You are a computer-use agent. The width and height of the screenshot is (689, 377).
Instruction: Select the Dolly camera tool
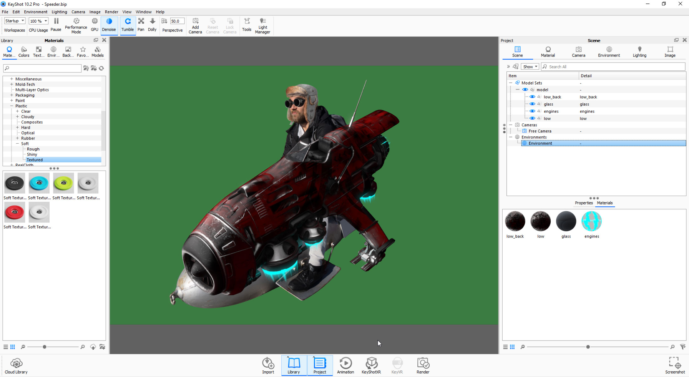pos(152,25)
